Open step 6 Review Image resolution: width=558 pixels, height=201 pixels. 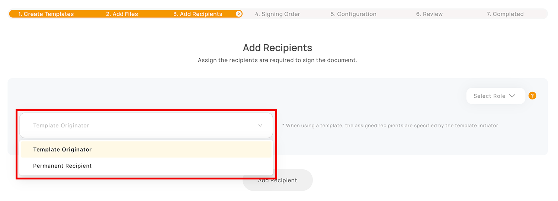[429, 14]
